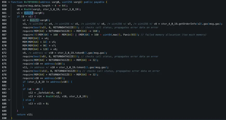Click 'MEM[MEM[64] + 32] = v5;' line

39,42
